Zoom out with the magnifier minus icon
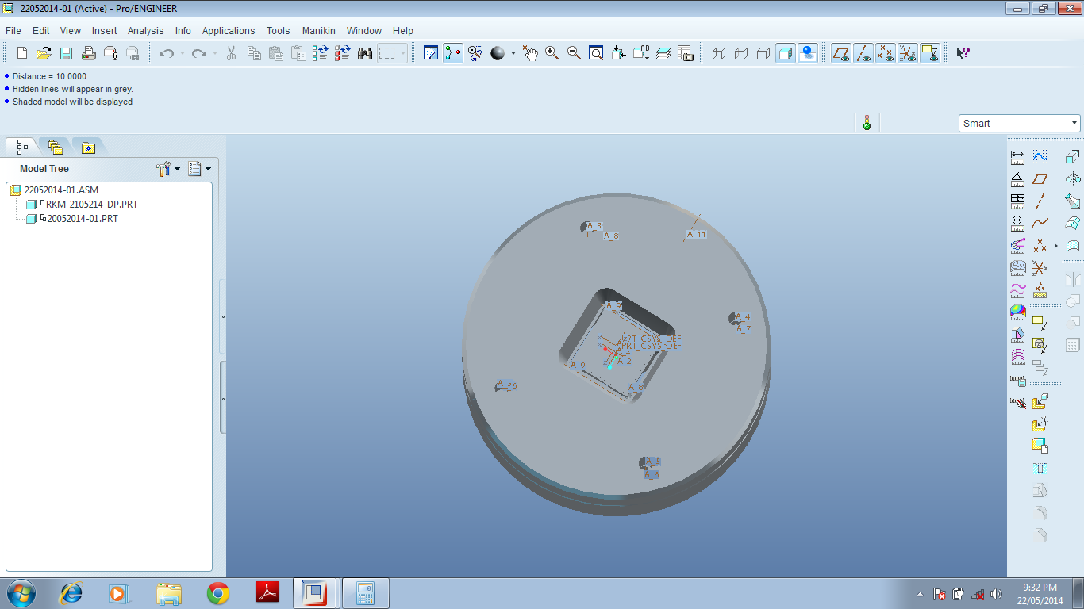 [574, 53]
